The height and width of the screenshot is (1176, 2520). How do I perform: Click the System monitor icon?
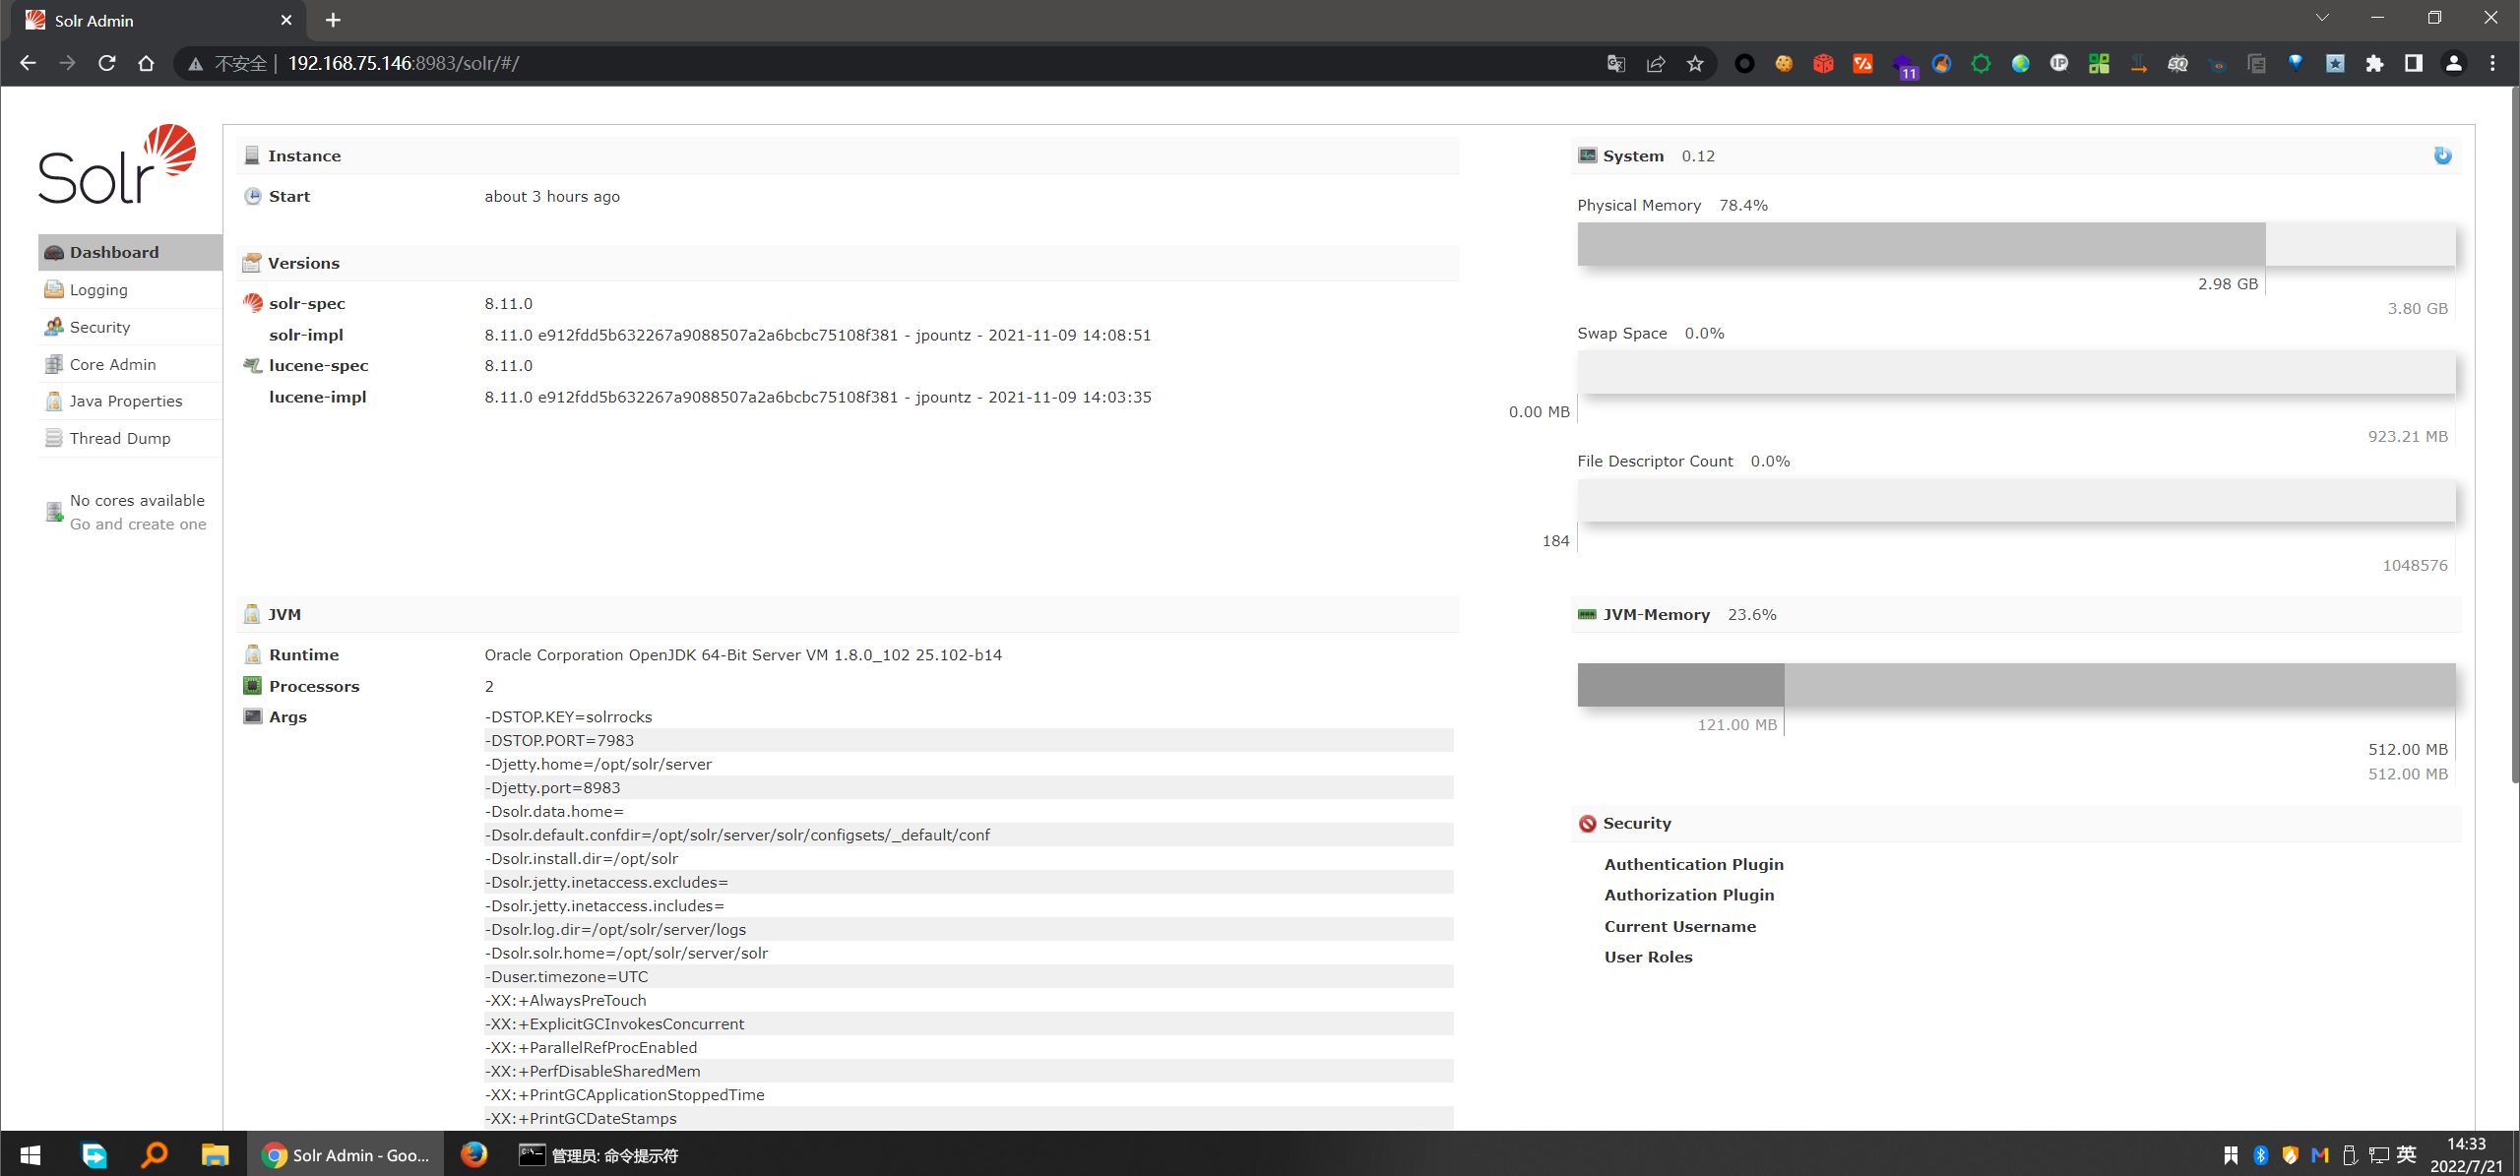pos(1587,155)
